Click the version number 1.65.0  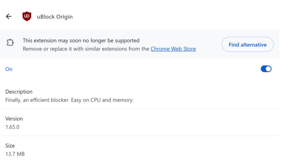12,127
